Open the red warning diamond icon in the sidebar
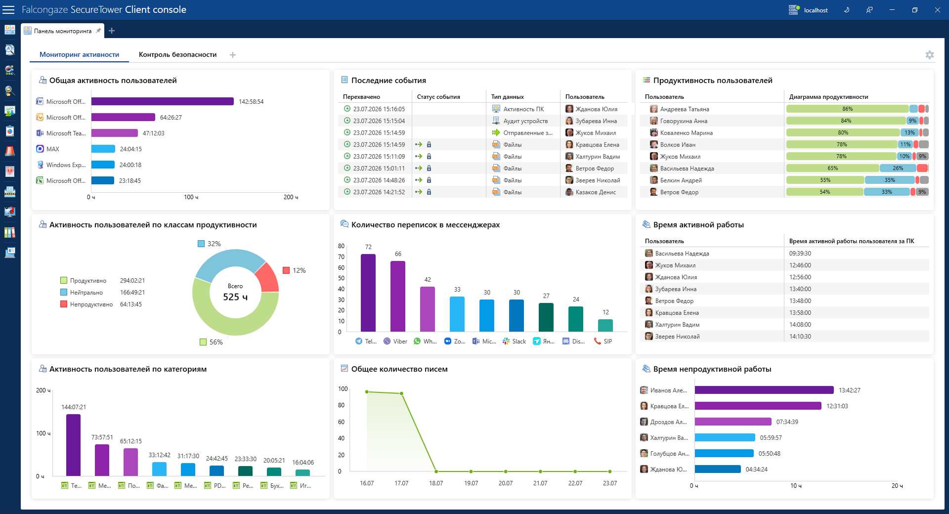Image resolution: width=949 pixels, height=514 pixels. [x=9, y=171]
